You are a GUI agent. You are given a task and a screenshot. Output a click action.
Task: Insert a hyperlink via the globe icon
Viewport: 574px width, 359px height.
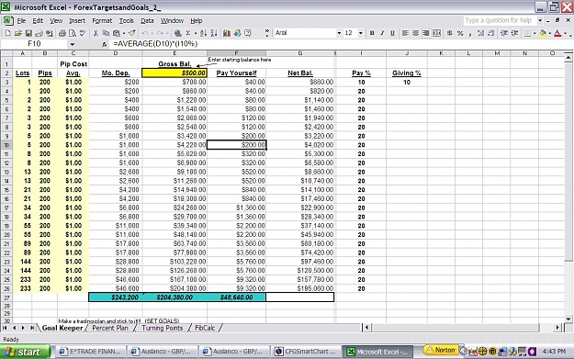[177, 33]
